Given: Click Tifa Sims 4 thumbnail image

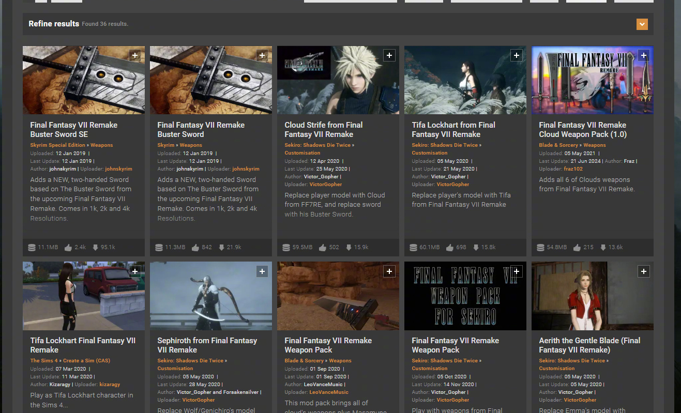Looking at the screenshot, I should pos(84,296).
